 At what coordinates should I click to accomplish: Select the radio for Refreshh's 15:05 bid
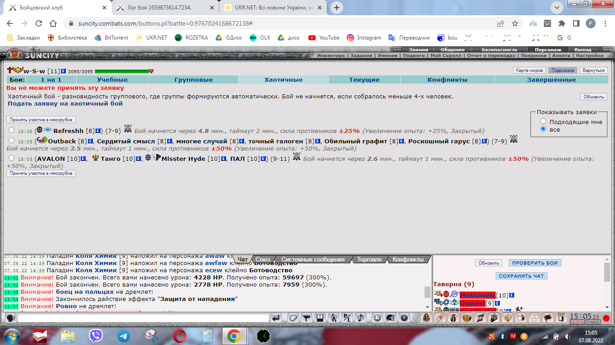(12, 130)
